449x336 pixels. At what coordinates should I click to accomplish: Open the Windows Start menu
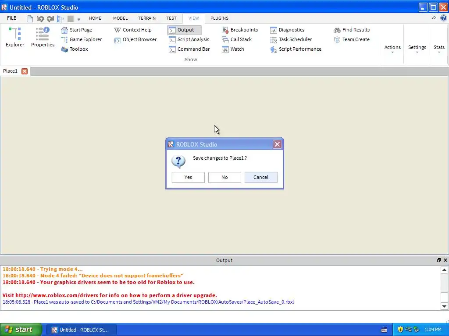pos(21,329)
